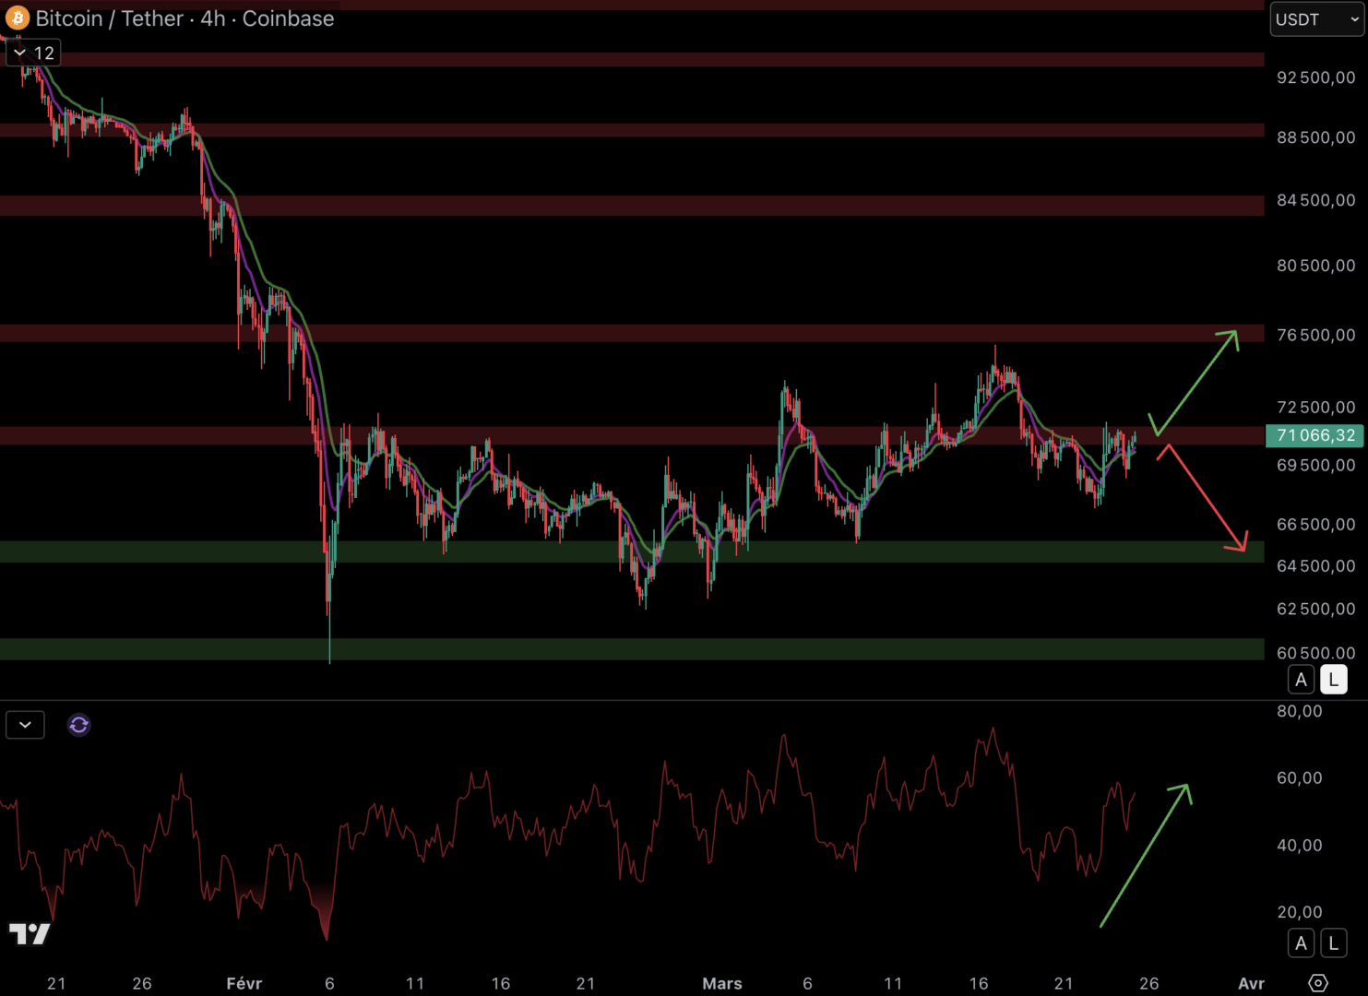Viewport: 1368px width, 996px height.
Task: Click the current price label 71 066,32
Action: click(1314, 435)
